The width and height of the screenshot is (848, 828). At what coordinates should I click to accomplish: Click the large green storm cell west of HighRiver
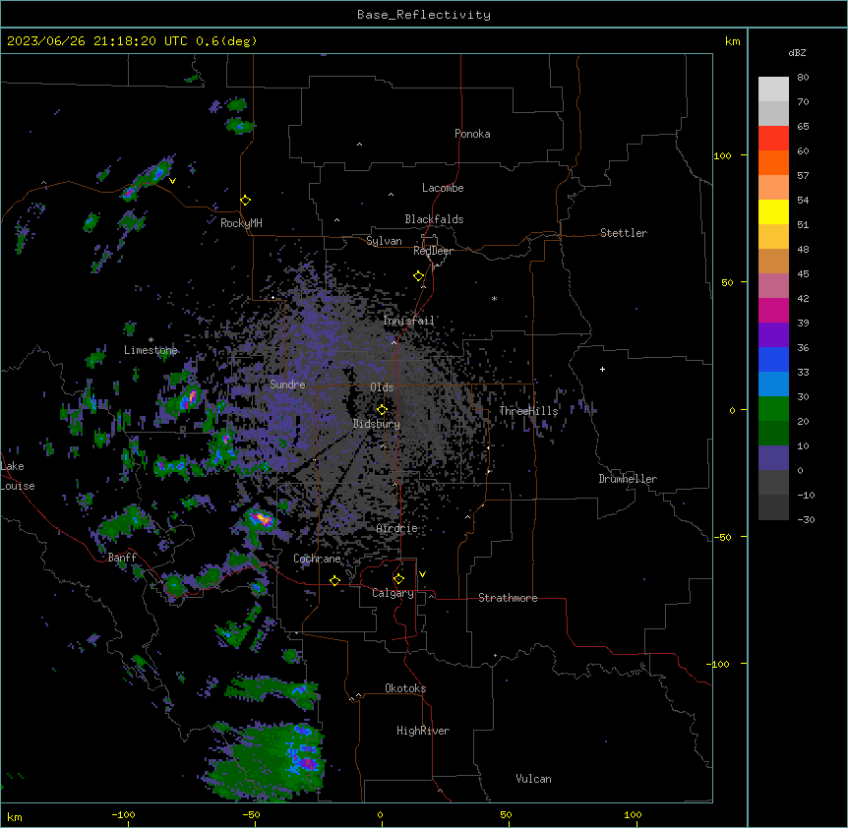tap(268, 762)
